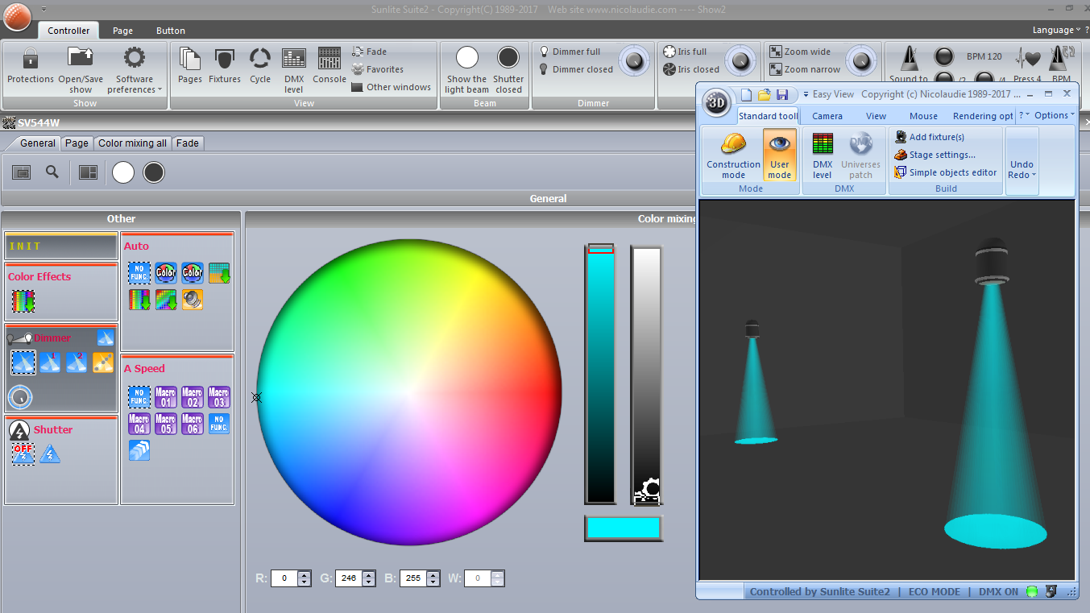Viewport: 1090px width, 613px height.
Task: Select Macro 02 in A Speed
Action: (x=192, y=397)
